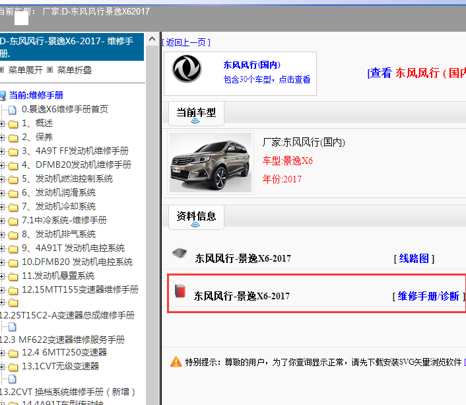Viewport: 466px width, 405px height.
Task: Click folder icon of 13.1CVT无级变速器
Action: click(x=13, y=367)
